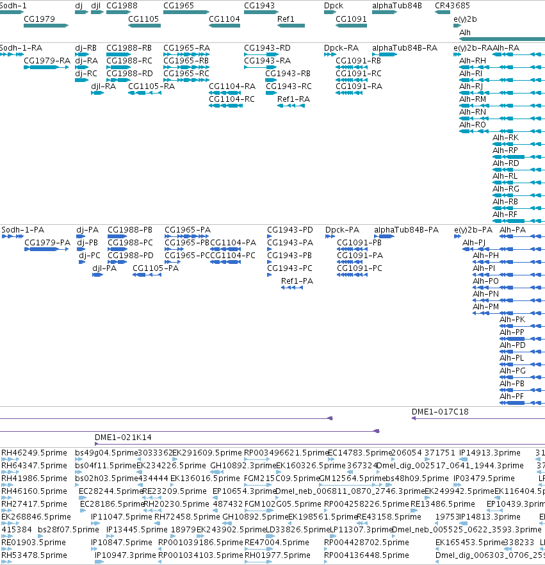Select transcript djl-RA
Viewport: 545px width, 565px height.
97,93
